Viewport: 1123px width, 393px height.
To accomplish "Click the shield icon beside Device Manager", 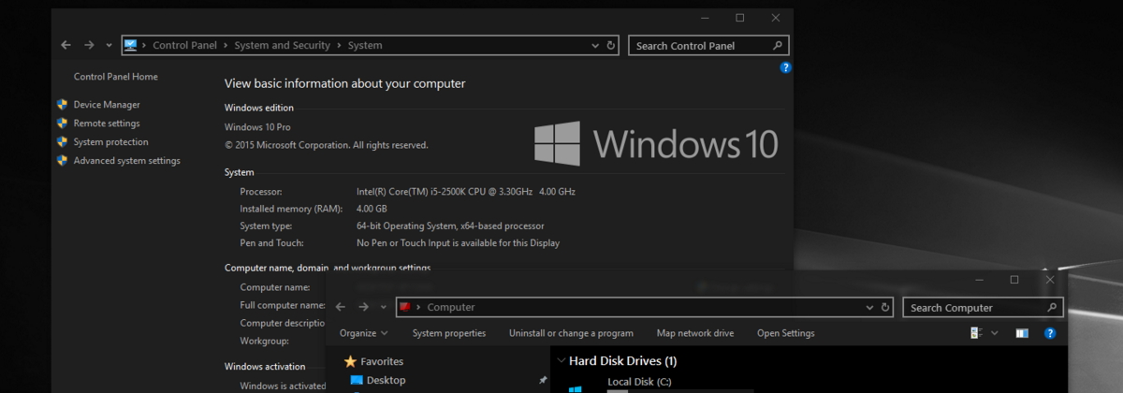I will (62, 105).
